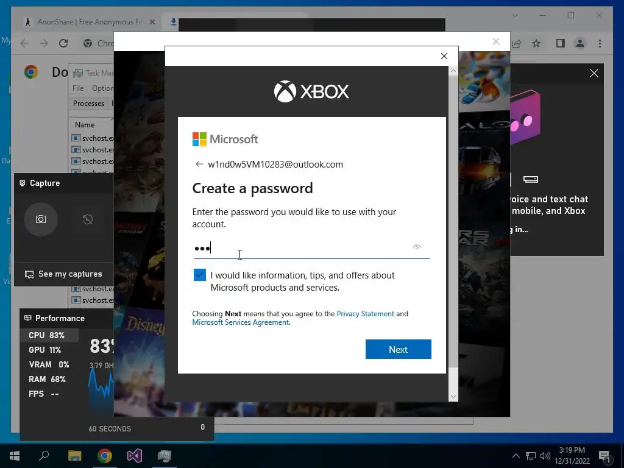Open Task Manager File menu

coord(78,88)
